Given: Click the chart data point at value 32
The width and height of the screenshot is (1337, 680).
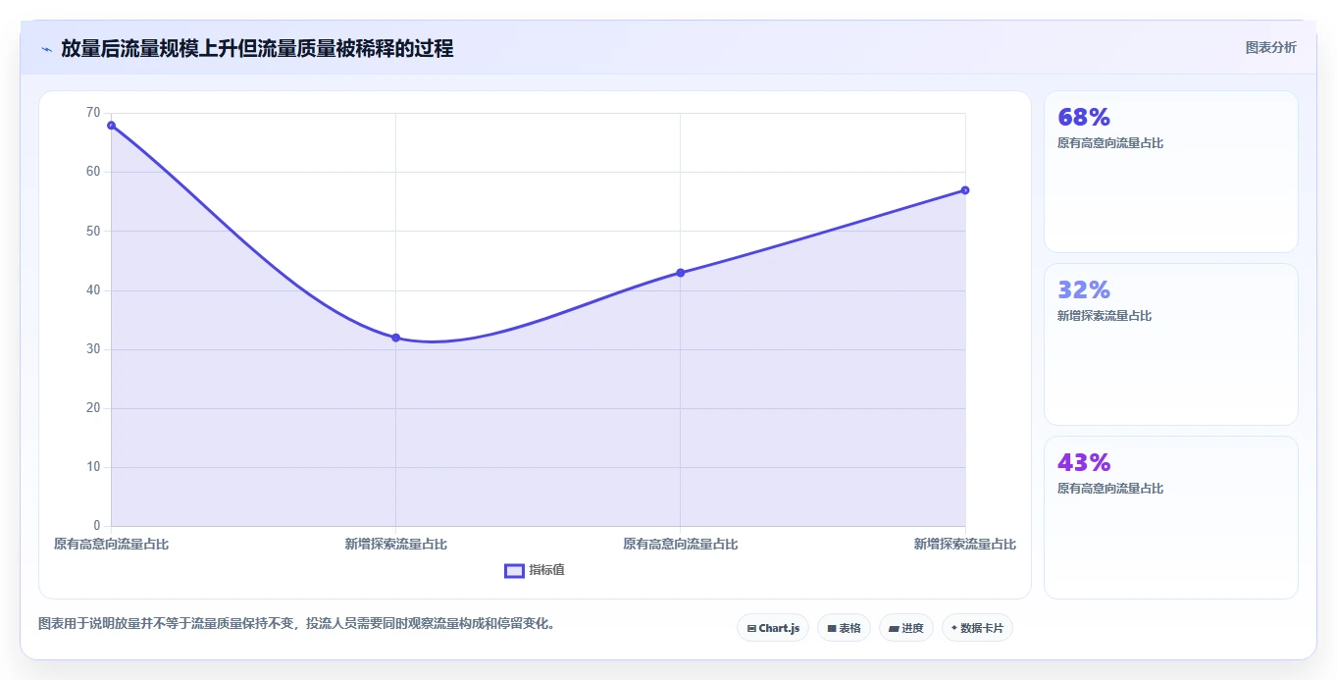Looking at the screenshot, I should (395, 338).
